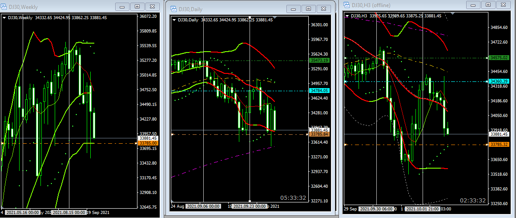This screenshot has width=516, height=218.
Task: Click the 2021.09.23 00:00 date label in Daily chart
Action: 250,206
